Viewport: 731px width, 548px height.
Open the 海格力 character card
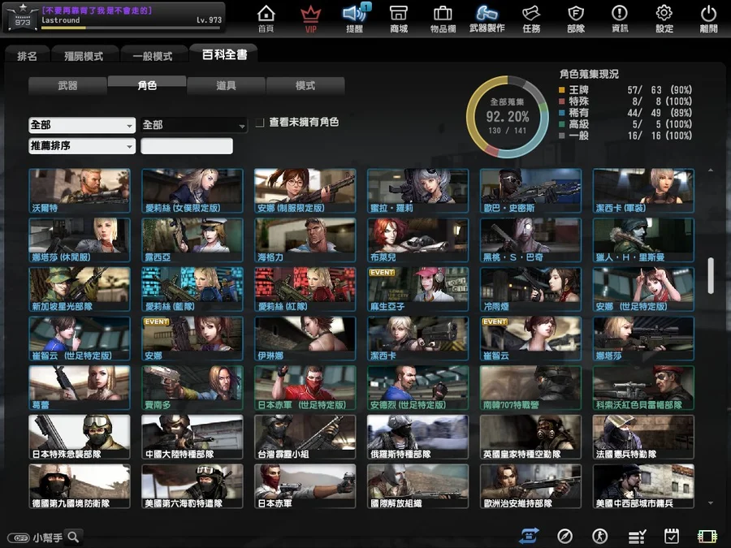pos(305,240)
